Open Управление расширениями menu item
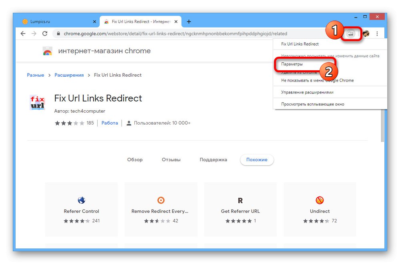400x264 pixels. (x=307, y=92)
